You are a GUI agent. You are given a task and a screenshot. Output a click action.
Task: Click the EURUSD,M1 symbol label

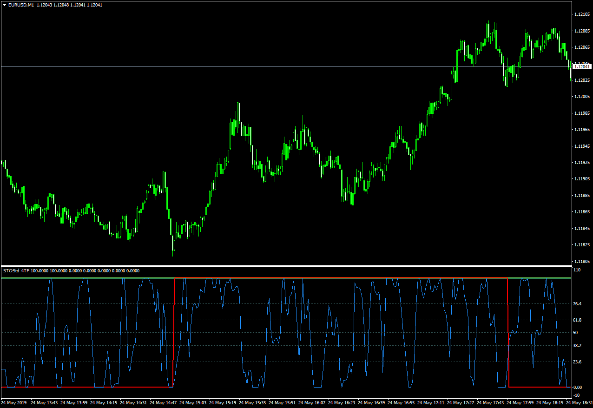(x=21, y=5)
